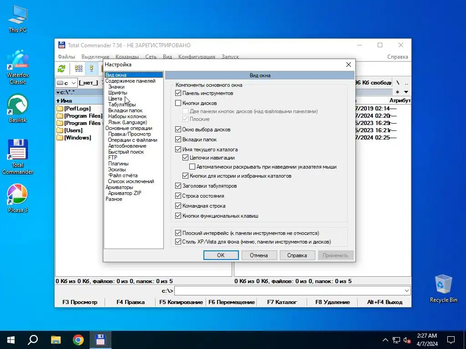
Task: Enable Автоматически раскрывать при наведении checkbox
Action: click(192, 167)
